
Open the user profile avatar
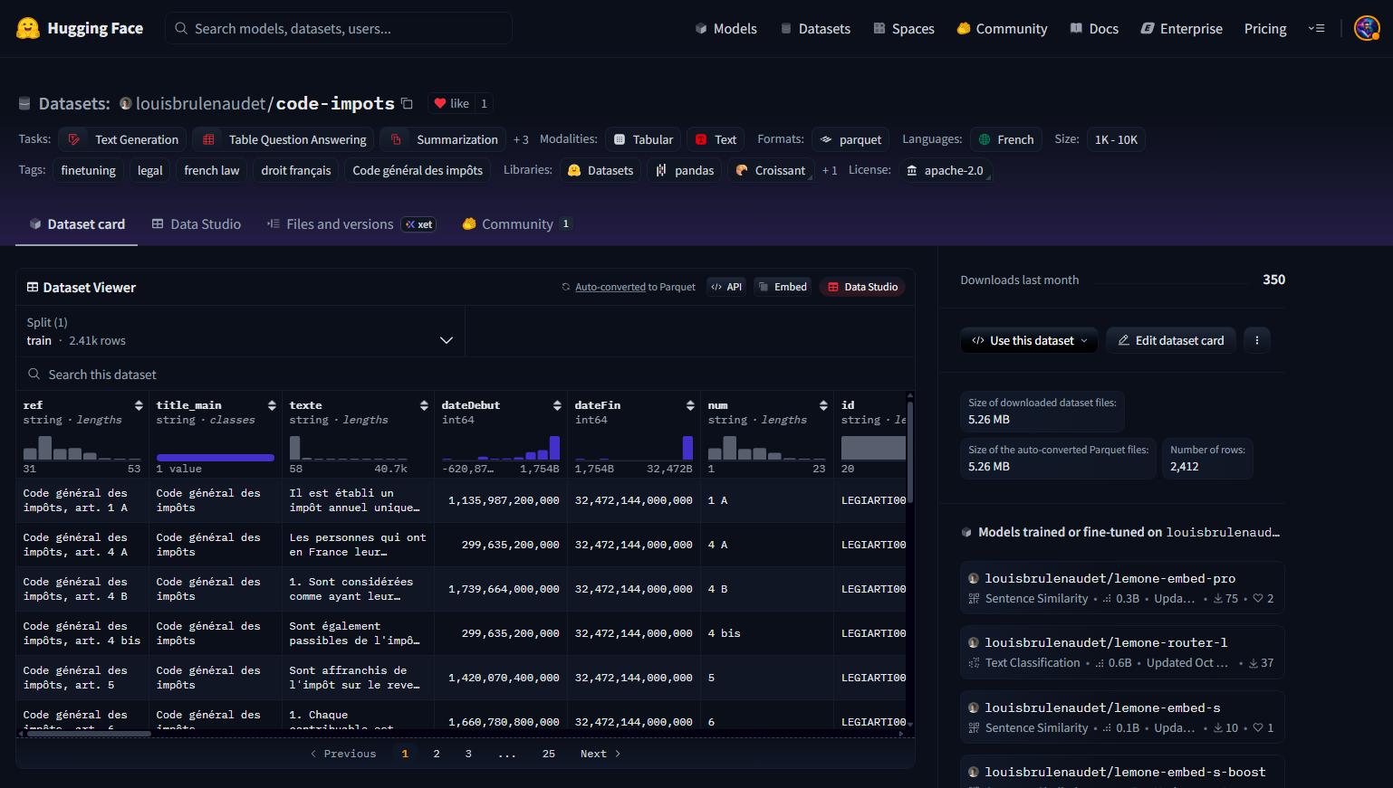[1365, 28]
